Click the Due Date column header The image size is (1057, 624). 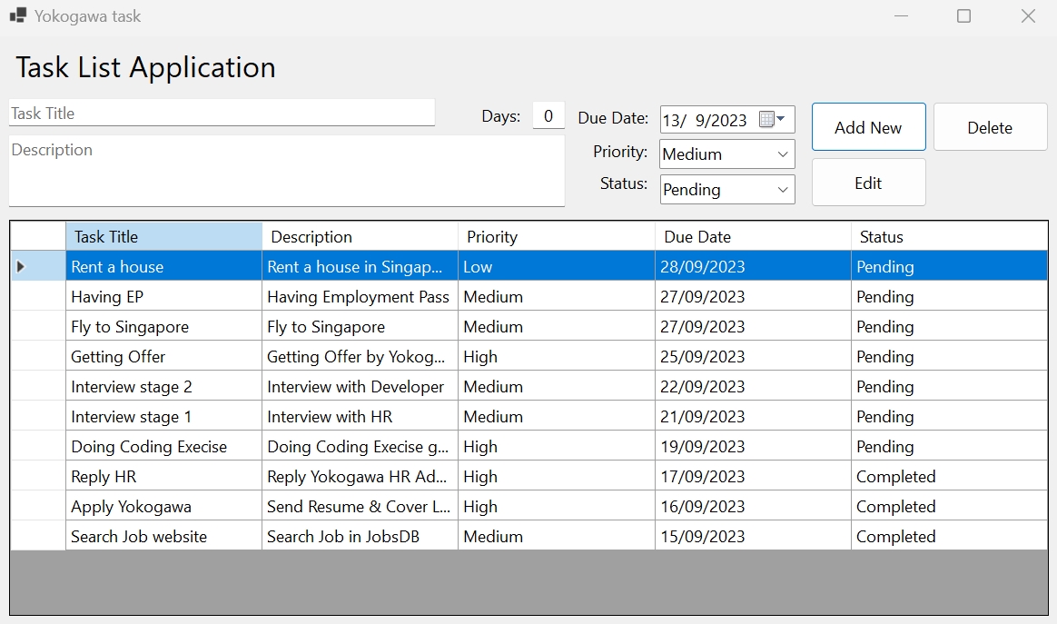coord(752,236)
